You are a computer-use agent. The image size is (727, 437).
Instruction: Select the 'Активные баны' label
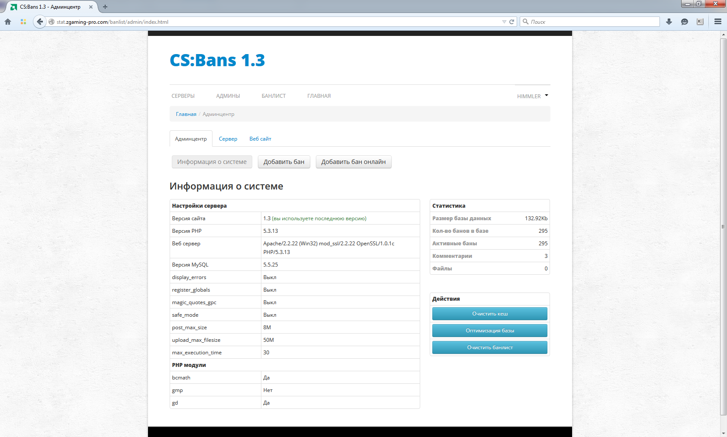pos(454,244)
